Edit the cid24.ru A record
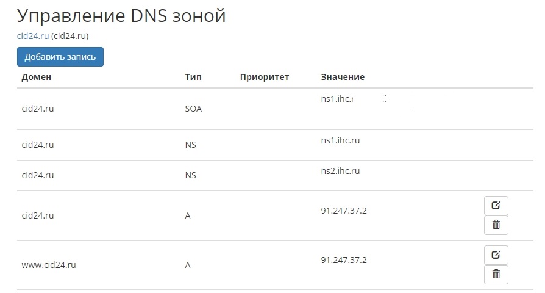Viewport: 545px width, 293px height. pos(496,206)
